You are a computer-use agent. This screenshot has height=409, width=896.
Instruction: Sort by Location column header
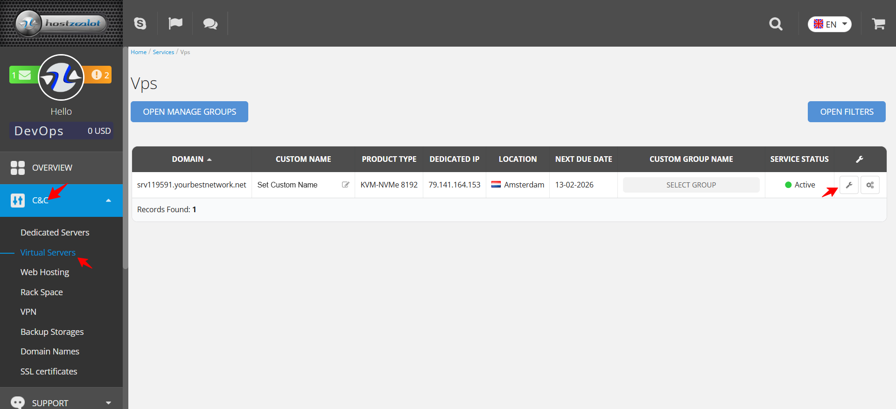pyautogui.click(x=518, y=159)
